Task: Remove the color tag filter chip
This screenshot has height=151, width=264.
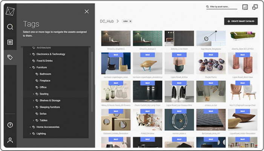Action: click(130, 21)
